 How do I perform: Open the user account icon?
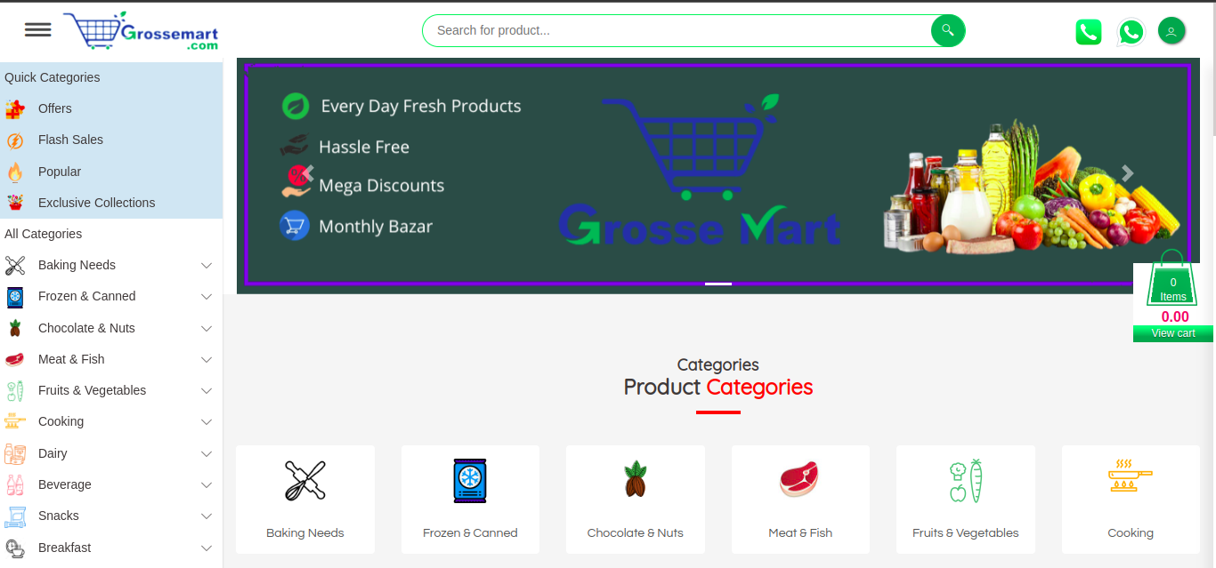tap(1171, 31)
